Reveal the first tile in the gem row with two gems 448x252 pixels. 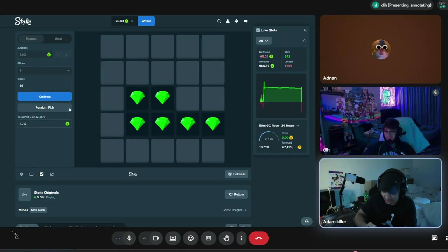pyautogui.click(x=112, y=98)
